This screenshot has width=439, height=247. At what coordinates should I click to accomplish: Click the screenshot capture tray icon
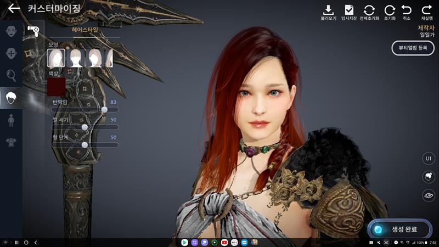coord(386,243)
